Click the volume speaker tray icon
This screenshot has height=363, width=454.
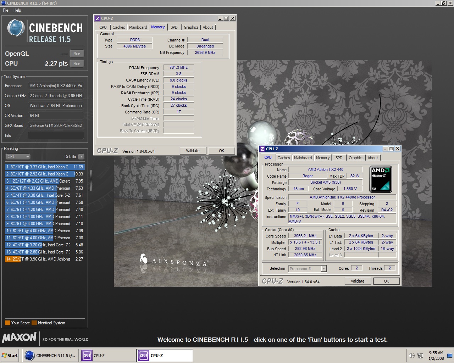coord(411,356)
